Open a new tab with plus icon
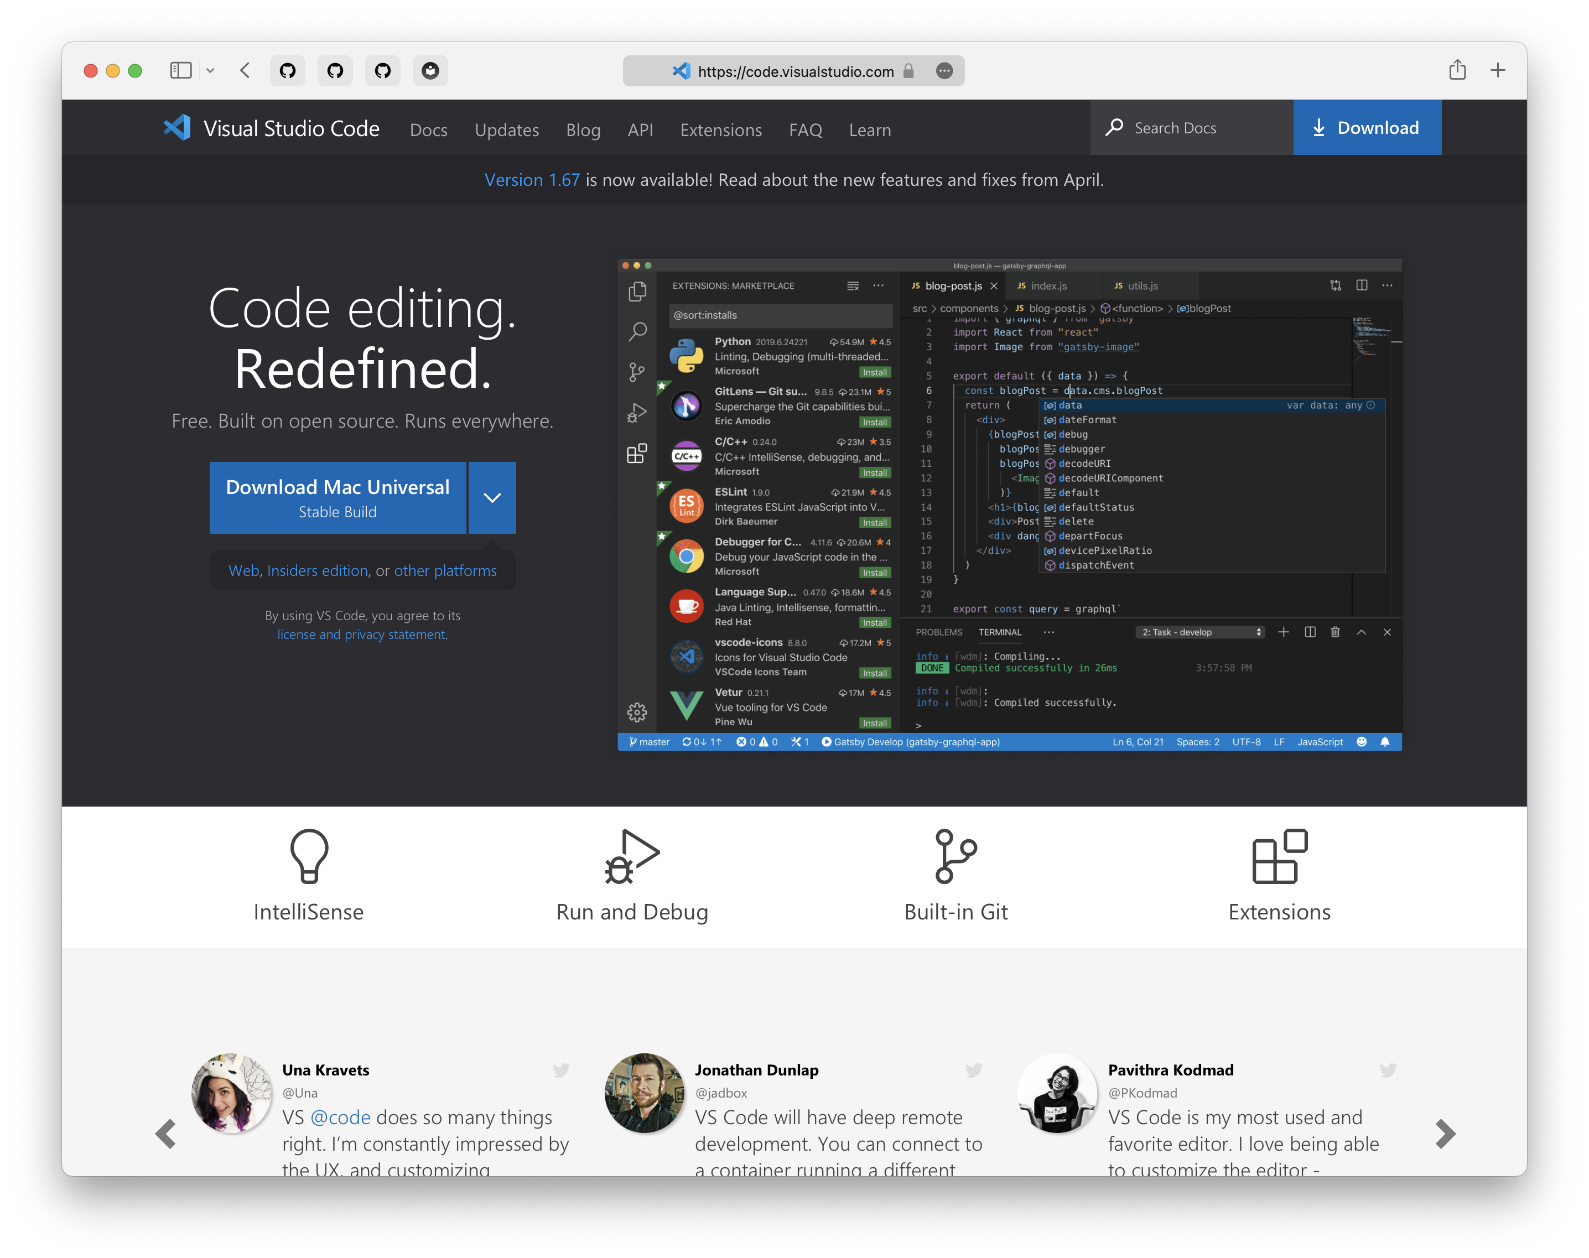 pos(1497,71)
